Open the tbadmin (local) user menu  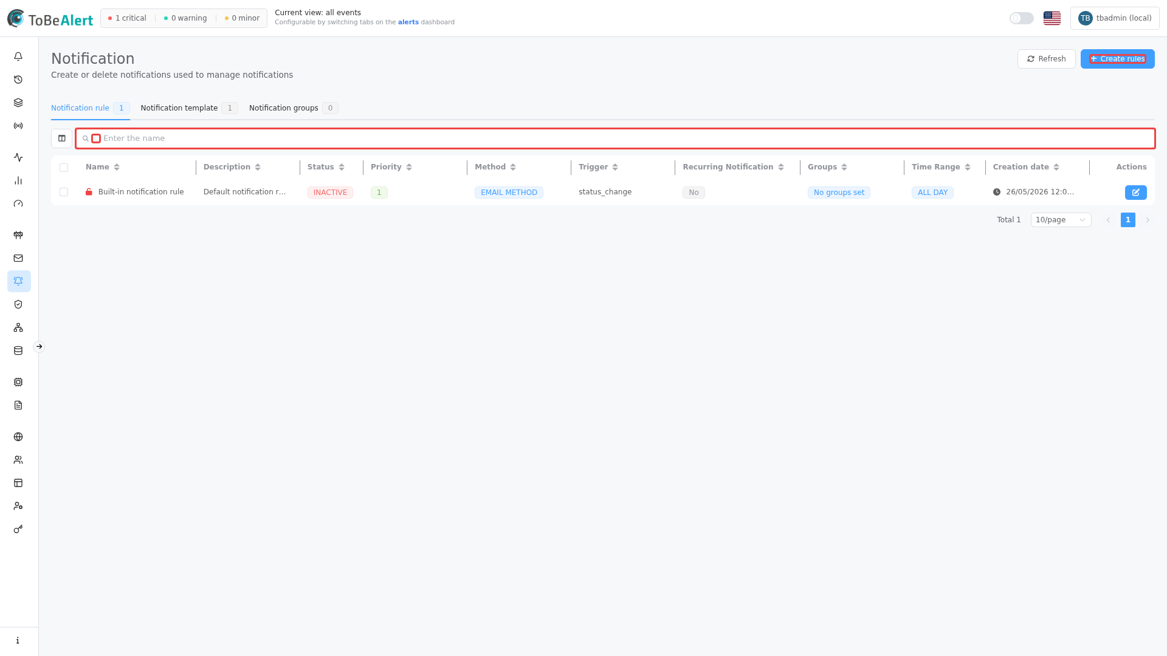[x=1115, y=18]
